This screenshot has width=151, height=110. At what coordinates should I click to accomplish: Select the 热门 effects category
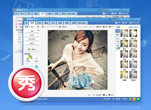pos(118,31)
